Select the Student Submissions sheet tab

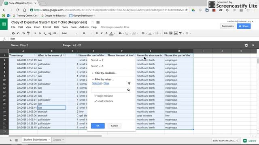coord(36,140)
